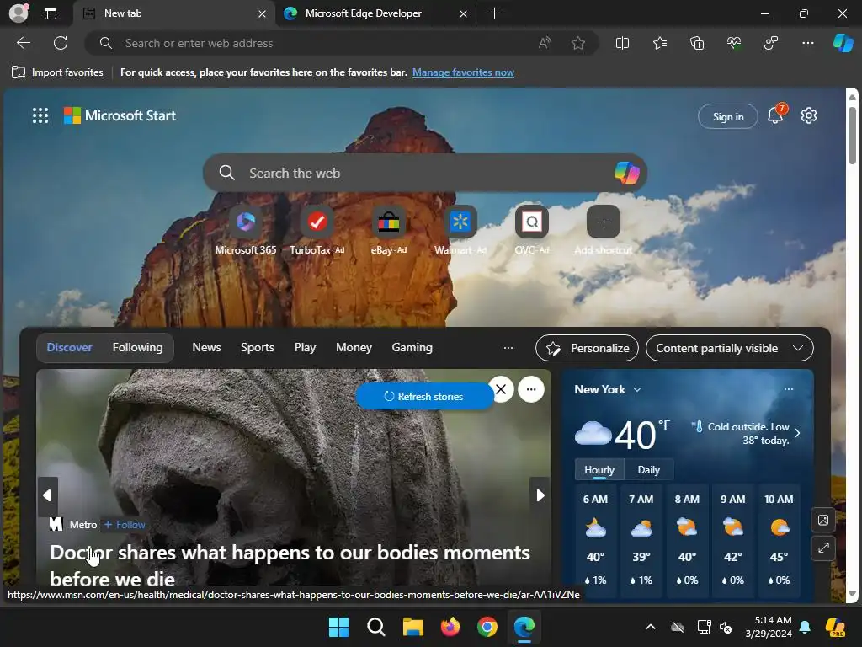Show hidden system tray icons chevron
Viewport: 862px width, 647px height.
(651, 627)
